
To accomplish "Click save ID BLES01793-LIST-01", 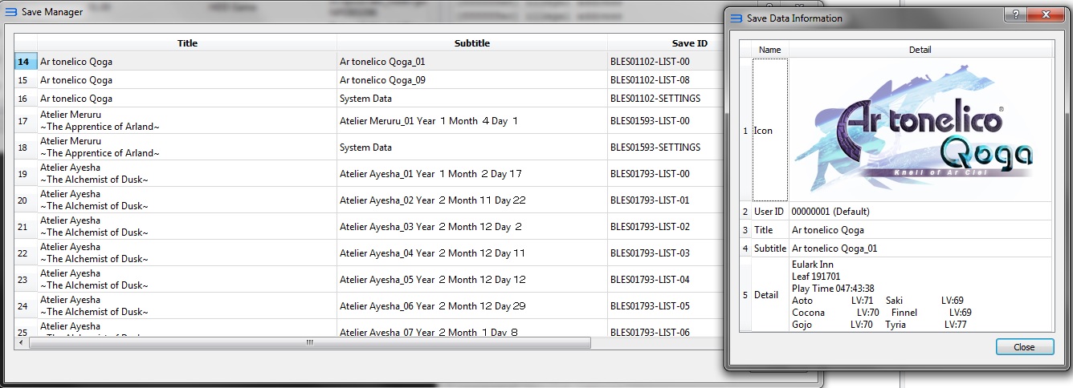I will point(665,200).
